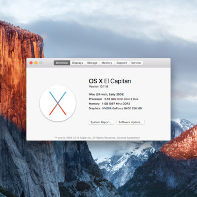
Task: Open the Displays tab
Action: [77, 63]
